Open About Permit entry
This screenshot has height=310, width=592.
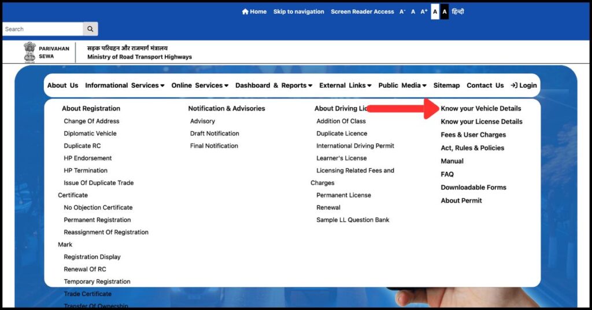[461, 201]
